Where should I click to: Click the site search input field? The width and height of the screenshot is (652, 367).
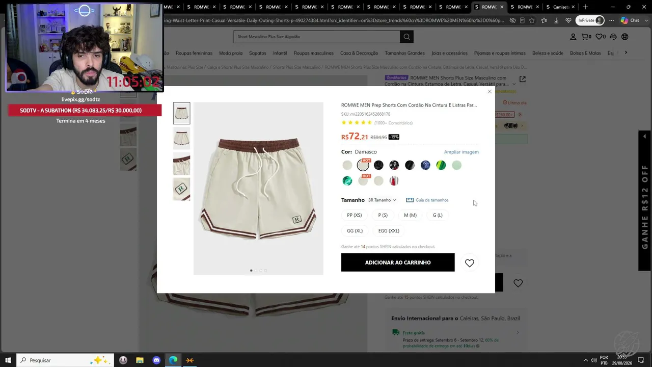tap(317, 37)
